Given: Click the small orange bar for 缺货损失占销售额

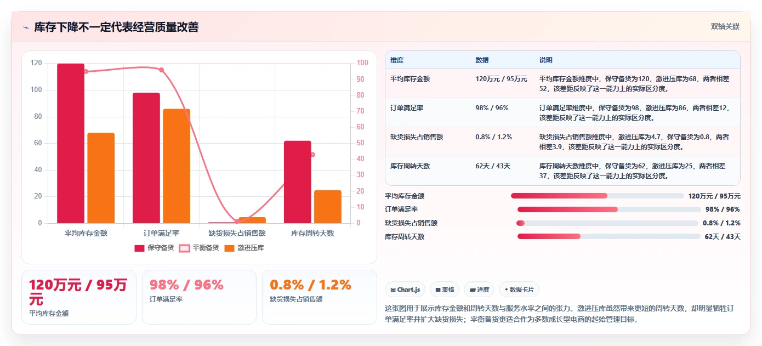Looking at the screenshot, I should click(x=252, y=220).
